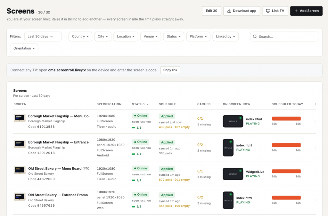The height and width of the screenshot is (216, 328).
Task: Click schedule bar for Borough Market Entrance
Action: click(x=286, y=145)
